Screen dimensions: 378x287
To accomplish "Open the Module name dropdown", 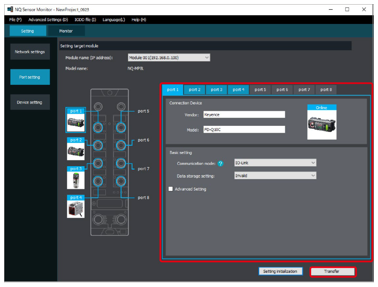I will point(169,58).
